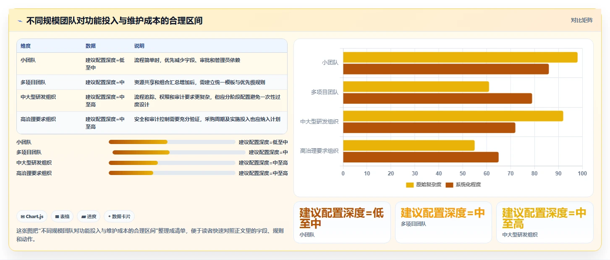The width and height of the screenshot is (610, 260).
Task: Select the Chart.js tag chip
Action: coord(32,216)
